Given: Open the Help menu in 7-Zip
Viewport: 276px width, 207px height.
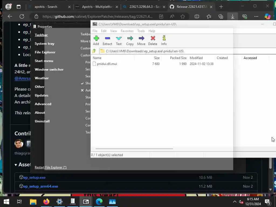Looking at the screenshot, I should tap(152, 31).
